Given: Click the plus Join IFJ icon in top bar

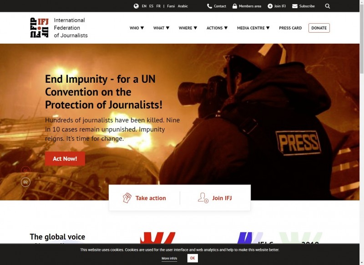Looking at the screenshot, I should coord(270,6).
